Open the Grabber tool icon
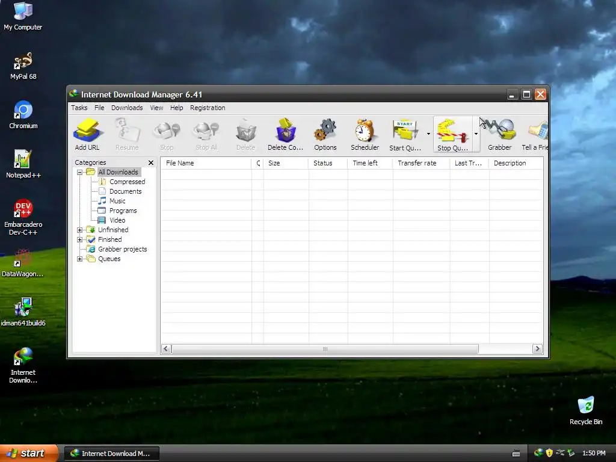 coord(500,135)
